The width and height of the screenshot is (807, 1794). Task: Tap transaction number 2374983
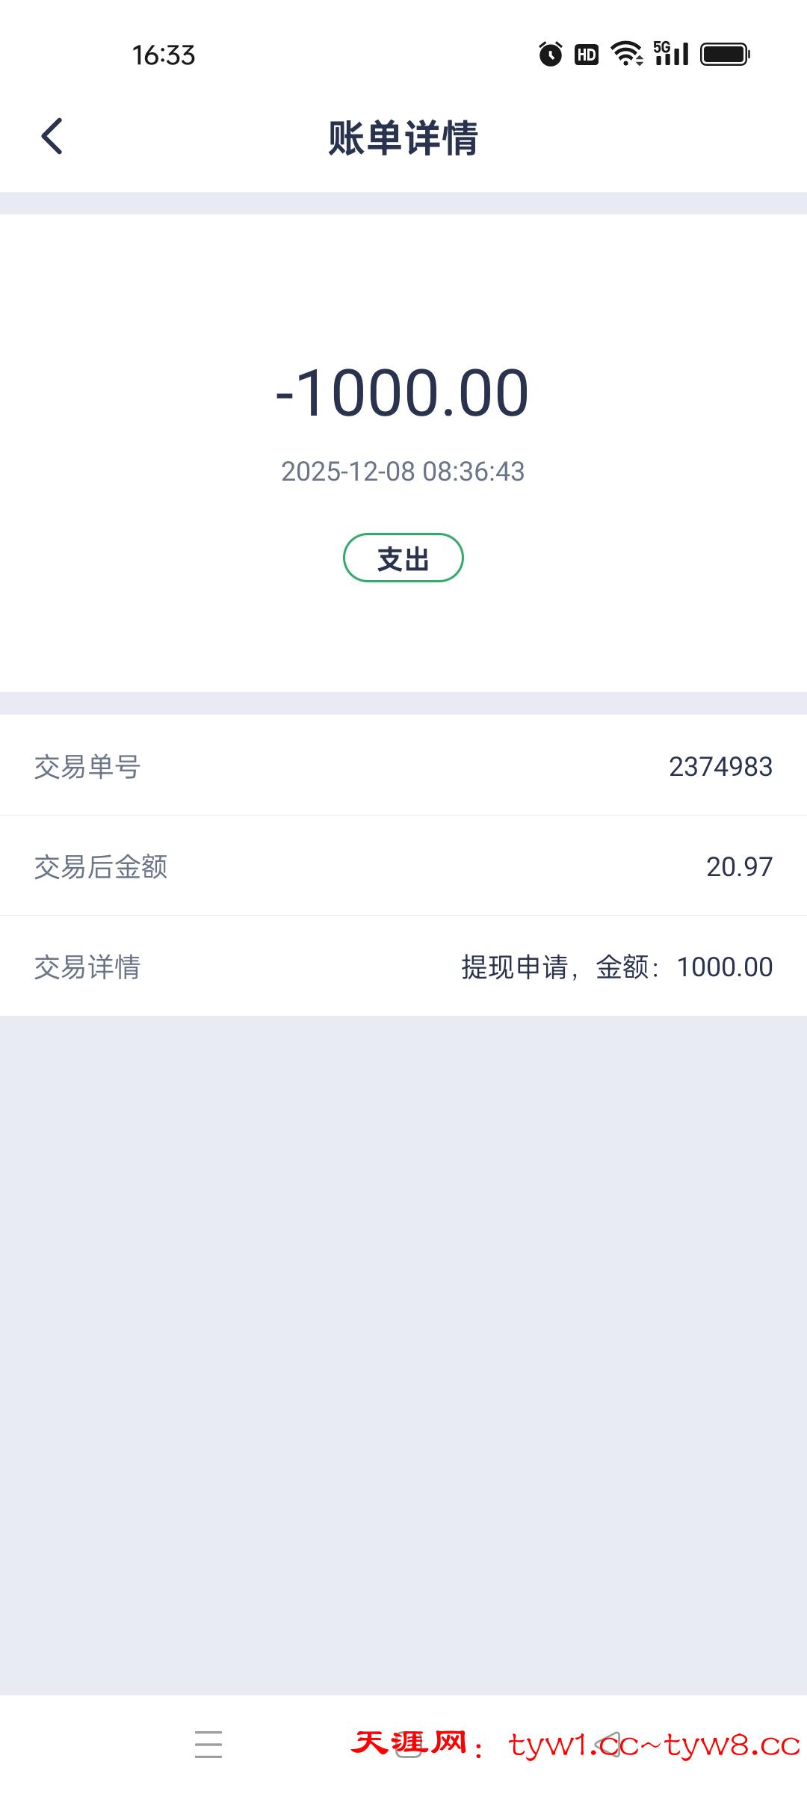pyautogui.click(x=720, y=767)
